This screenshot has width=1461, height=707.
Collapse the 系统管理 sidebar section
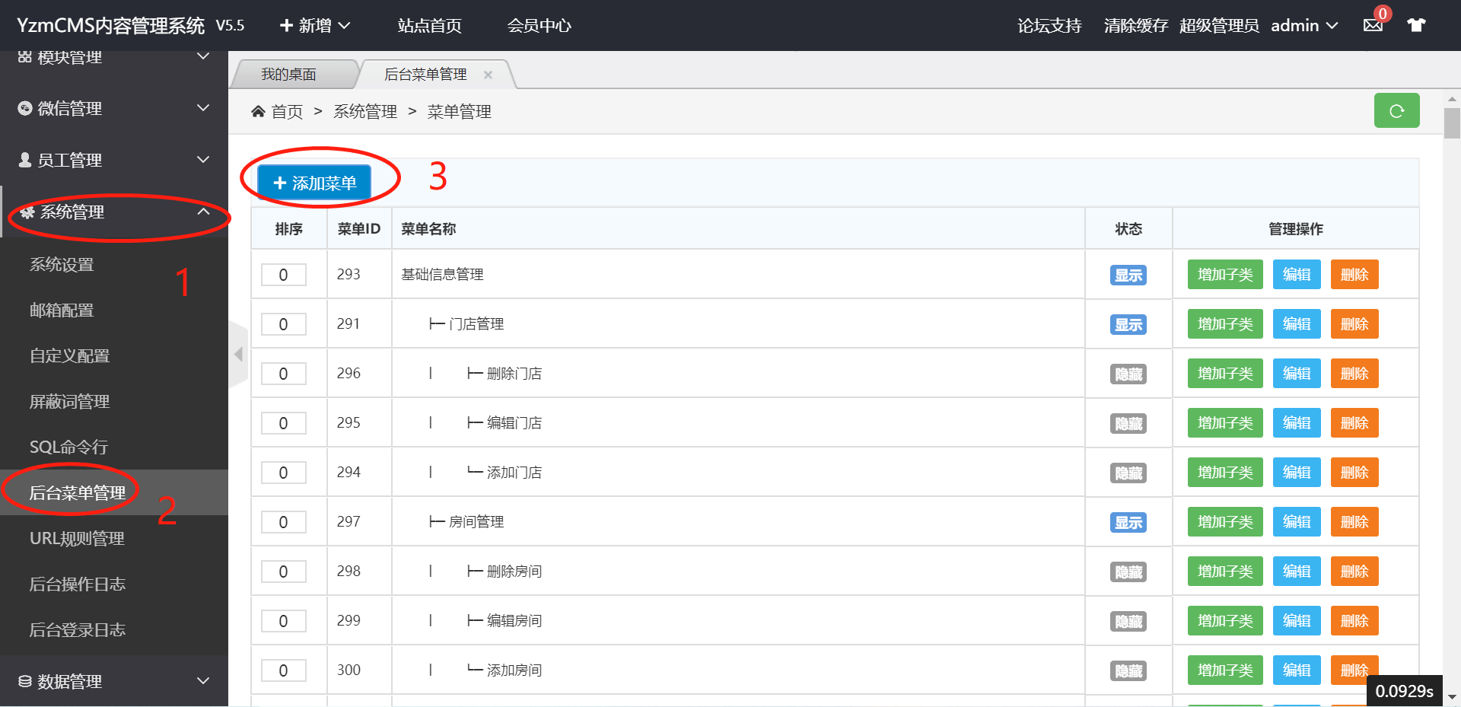[x=114, y=212]
